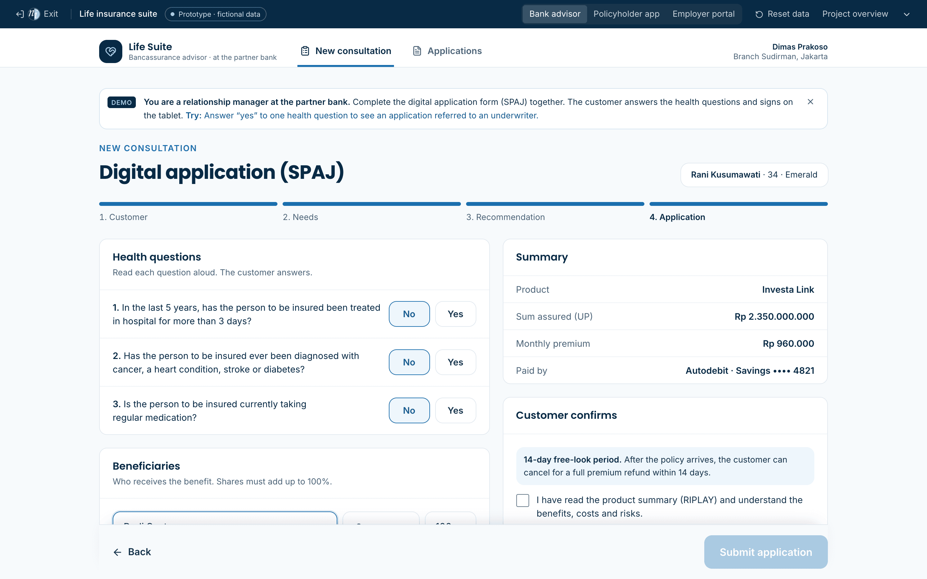Tick the RIPLAY product summary checkbox

(x=522, y=500)
